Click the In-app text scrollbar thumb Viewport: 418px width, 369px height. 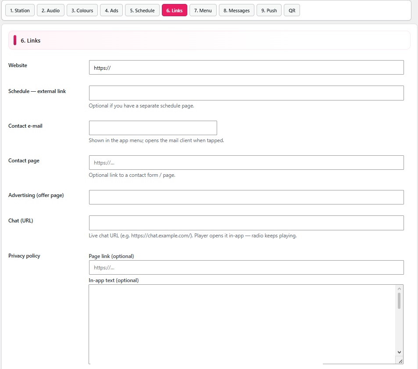point(399,301)
